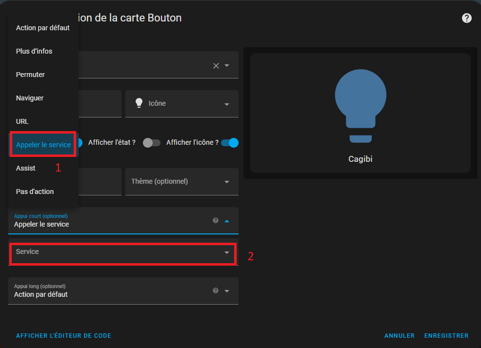
Task: Click the Appui long help question mark
Action: (216, 290)
